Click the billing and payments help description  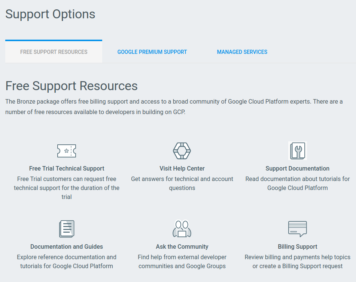[298, 261]
